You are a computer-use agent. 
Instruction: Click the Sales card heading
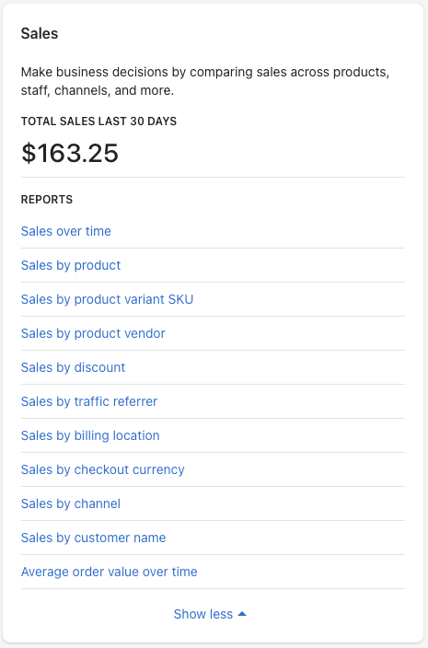(x=40, y=33)
